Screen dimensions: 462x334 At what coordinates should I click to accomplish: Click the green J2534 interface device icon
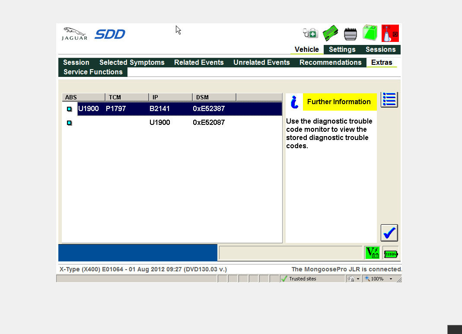point(331,33)
